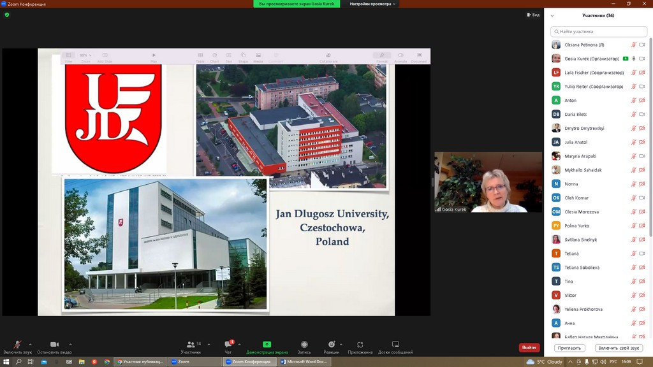Screen dimensions: 653x367
Task: Collapse the Участники panel chevron
Action: pos(552,16)
